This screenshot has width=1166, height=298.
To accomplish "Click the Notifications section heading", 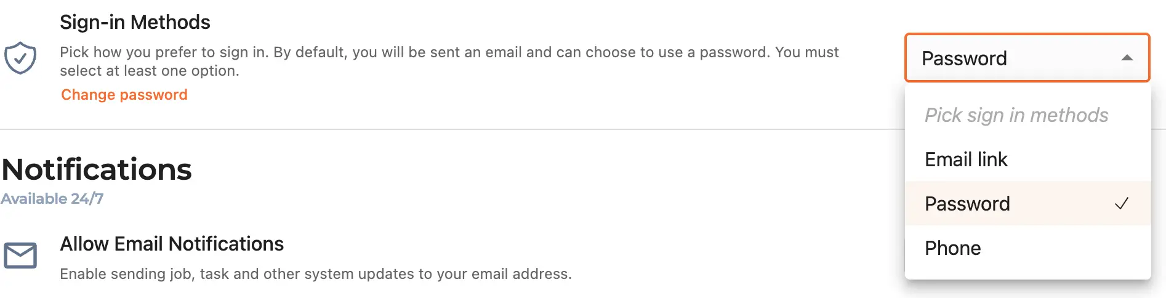I will pos(97,169).
